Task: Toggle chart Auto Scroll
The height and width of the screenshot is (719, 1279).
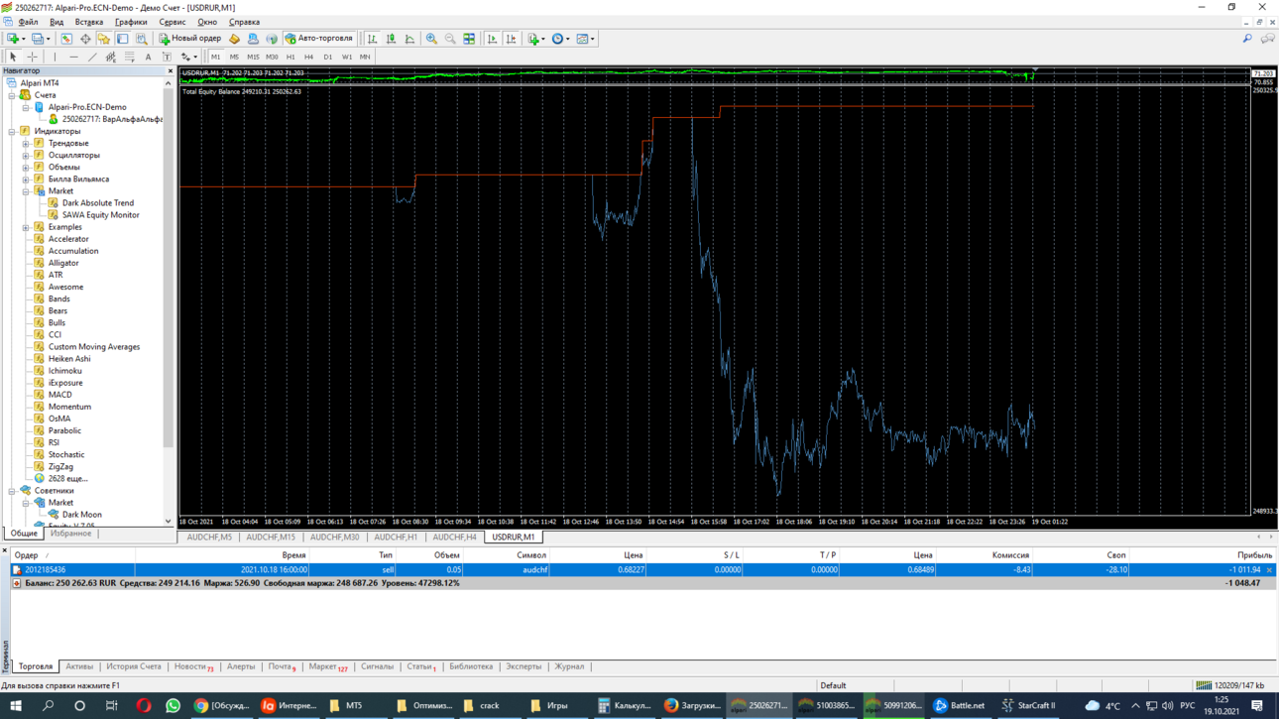Action: 492,39
